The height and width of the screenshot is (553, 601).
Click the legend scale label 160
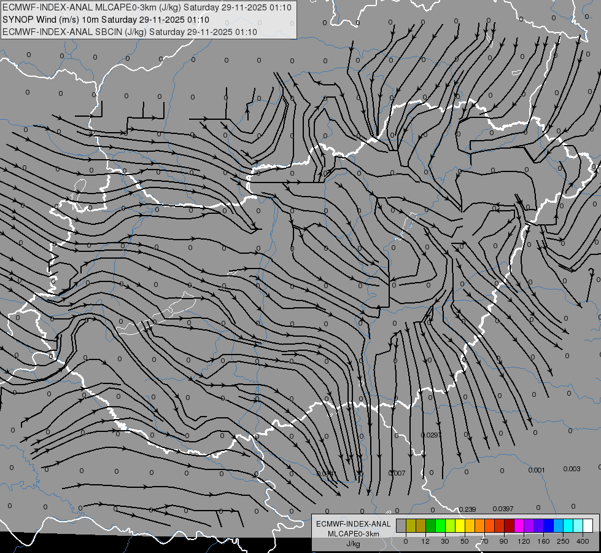[543, 541]
